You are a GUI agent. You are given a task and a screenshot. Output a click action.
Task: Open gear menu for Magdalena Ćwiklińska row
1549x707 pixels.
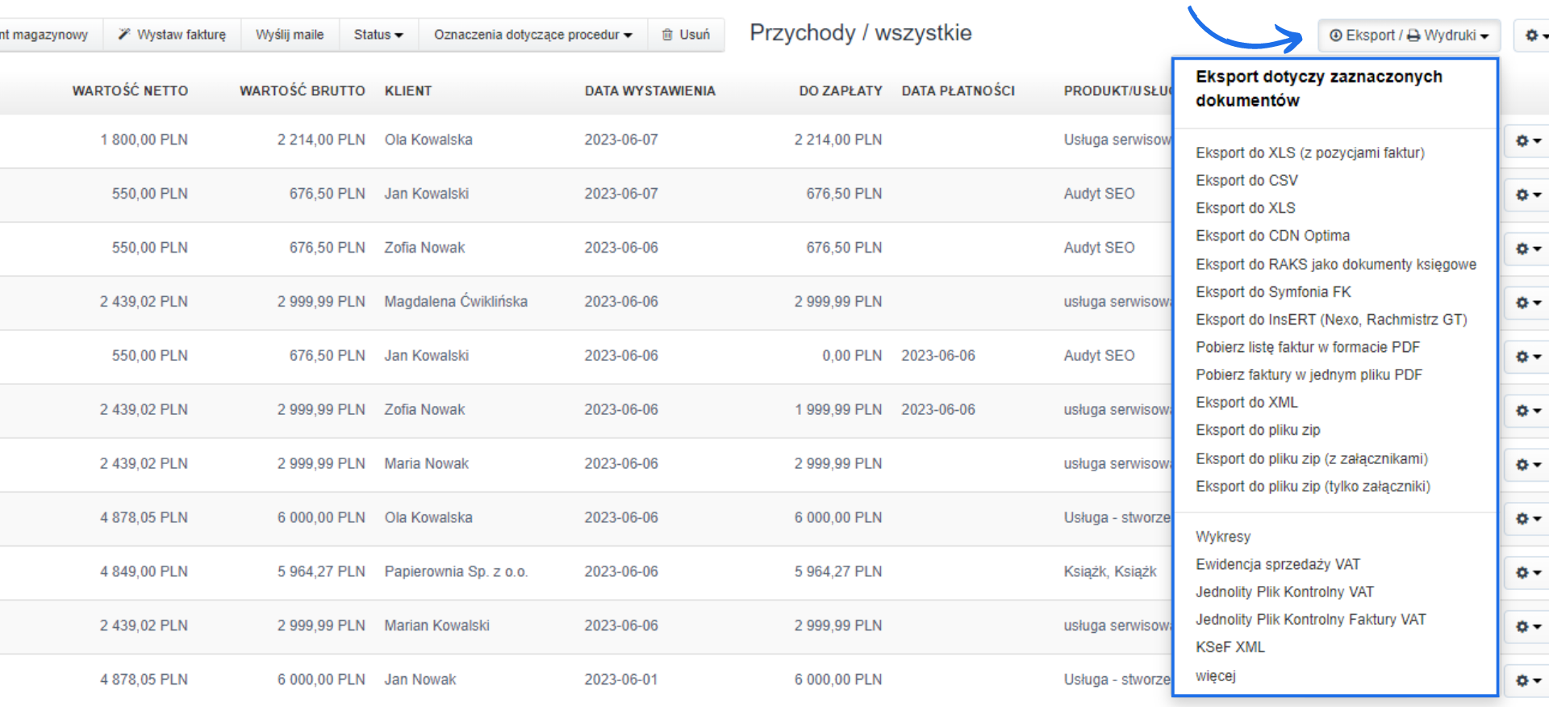[x=1528, y=303]
